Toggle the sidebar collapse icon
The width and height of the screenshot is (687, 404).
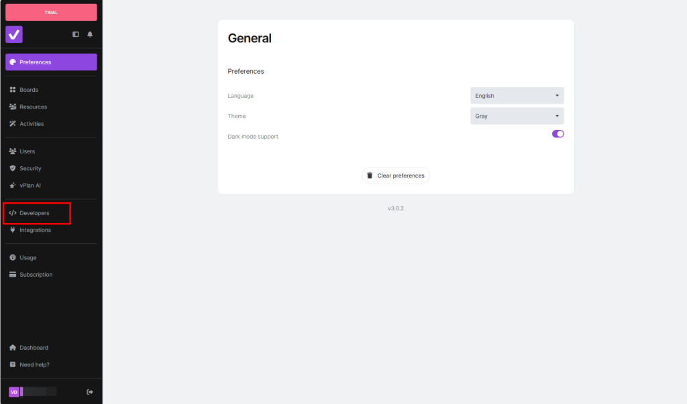point(76,34)
